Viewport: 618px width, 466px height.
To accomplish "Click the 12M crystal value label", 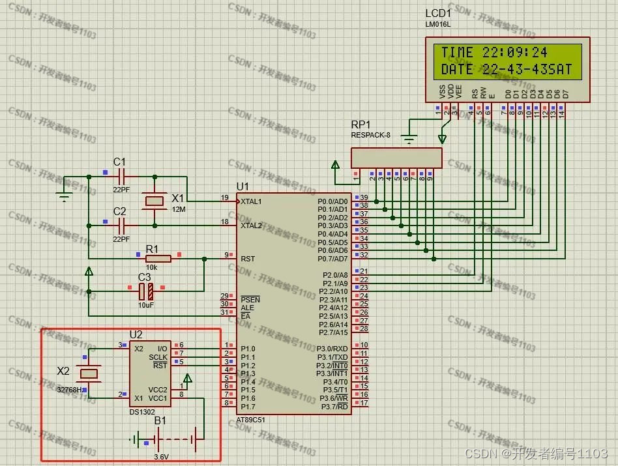I will [x=179, y=209].
